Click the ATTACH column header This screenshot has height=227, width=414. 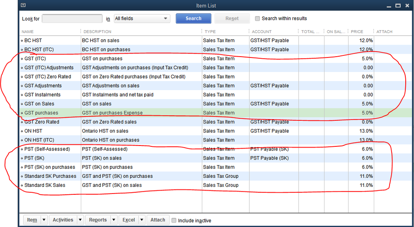pyautogui.click(x=385, y=31)
